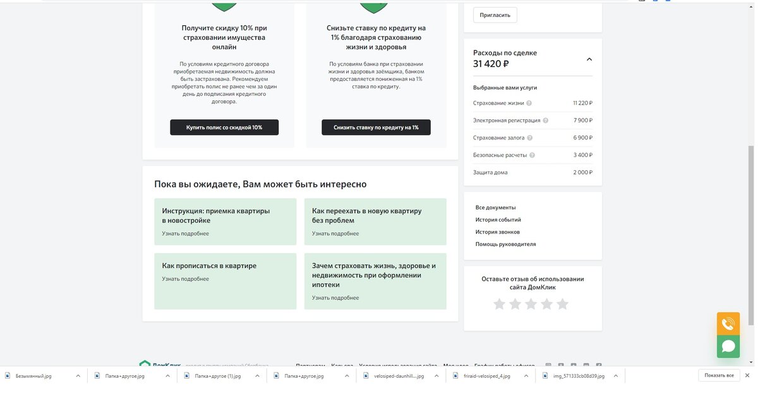Viewport: 758px width, 410px height.
Task: Open the Все документы link
Action: pyautogui.click(x=496, y=208)
